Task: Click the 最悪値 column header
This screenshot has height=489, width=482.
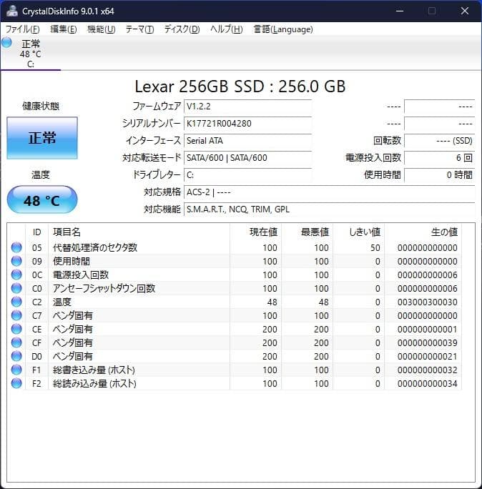Action: (x=308, y=232)
